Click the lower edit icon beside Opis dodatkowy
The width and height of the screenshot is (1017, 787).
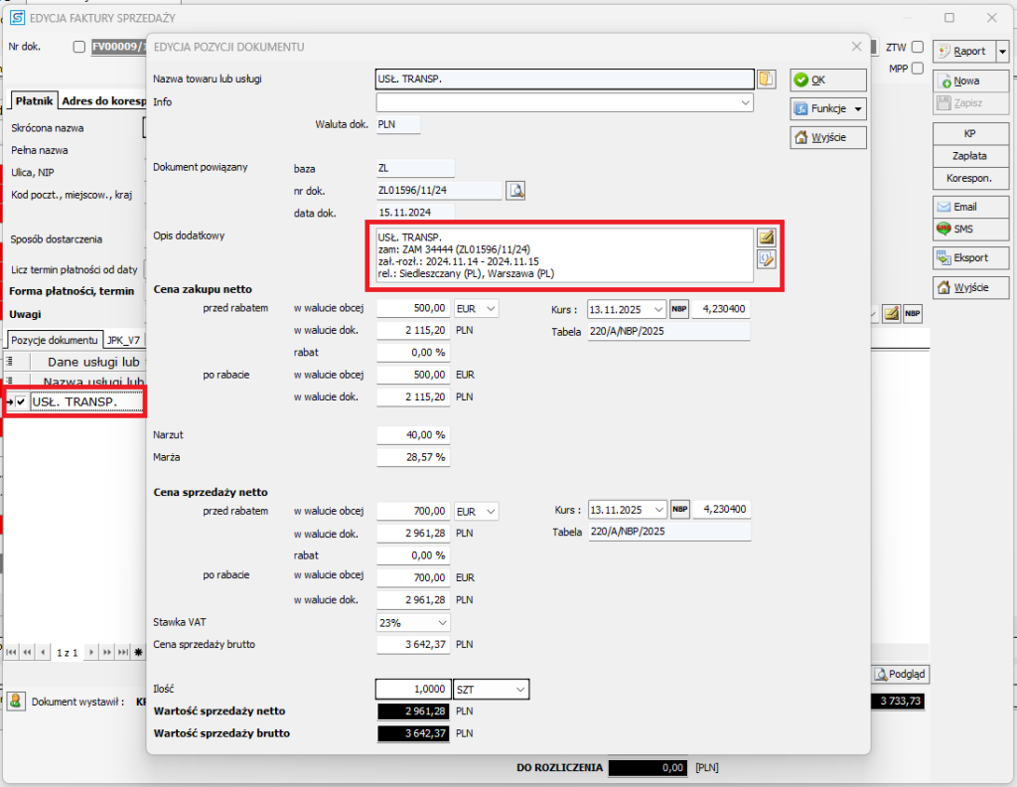(766, 259)
